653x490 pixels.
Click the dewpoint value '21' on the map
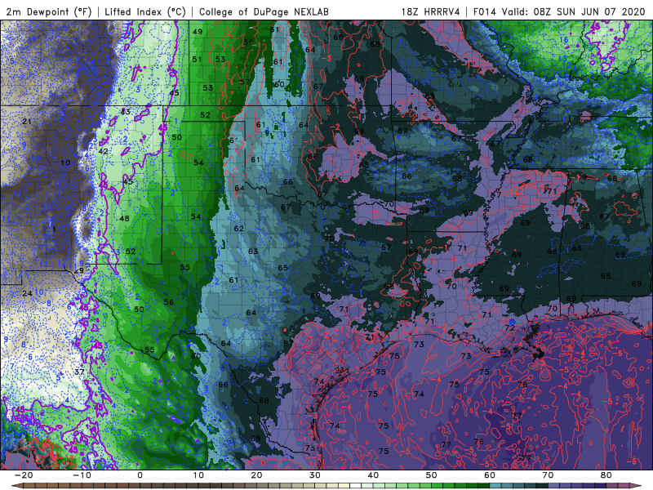coord(27,122)
